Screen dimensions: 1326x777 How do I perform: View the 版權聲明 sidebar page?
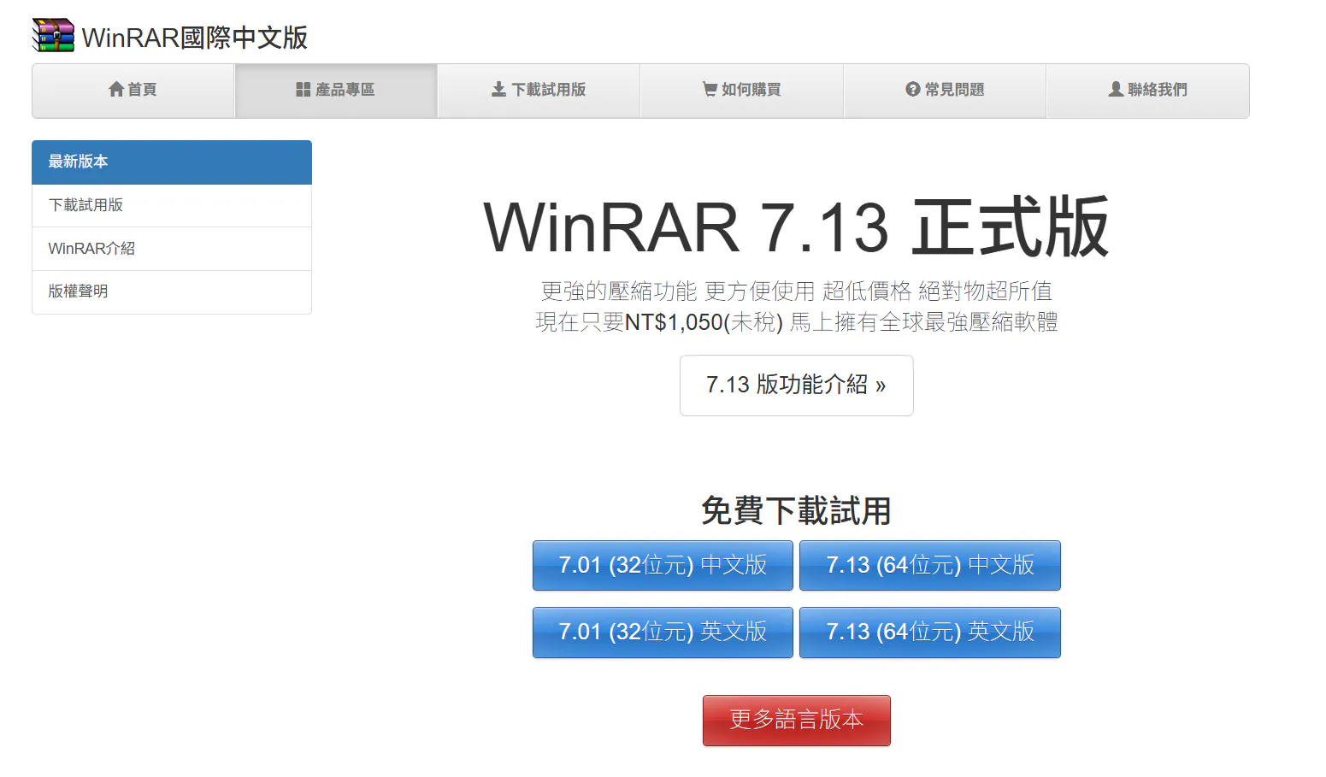171,291
